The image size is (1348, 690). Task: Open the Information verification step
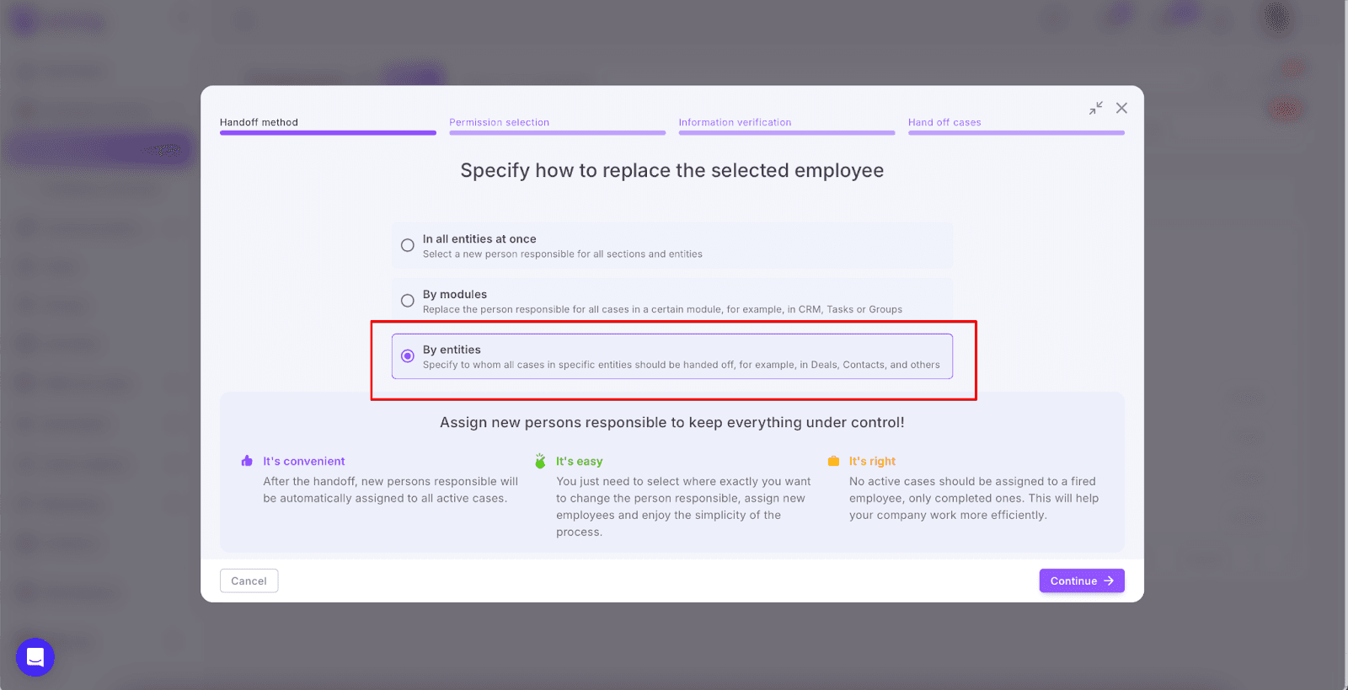pyautogui.click(x=735, y=122)
